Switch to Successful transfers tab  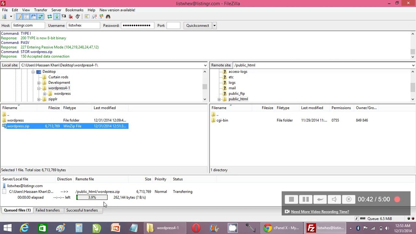tap(82, 210)
